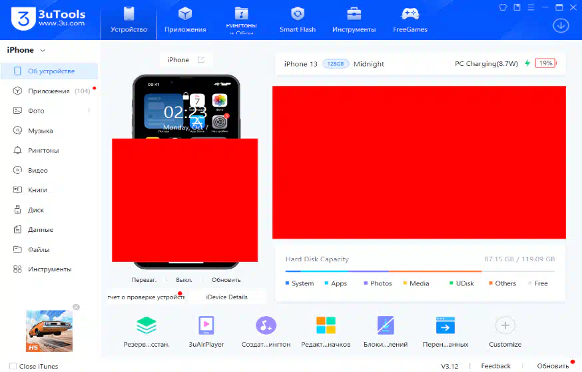Image resolution: width=582 pixels, height=372 pixels.
Task: Open the backup/restore (Резерв...сстан.) tool
Action: pyautogui.click(x=146, y=331)
